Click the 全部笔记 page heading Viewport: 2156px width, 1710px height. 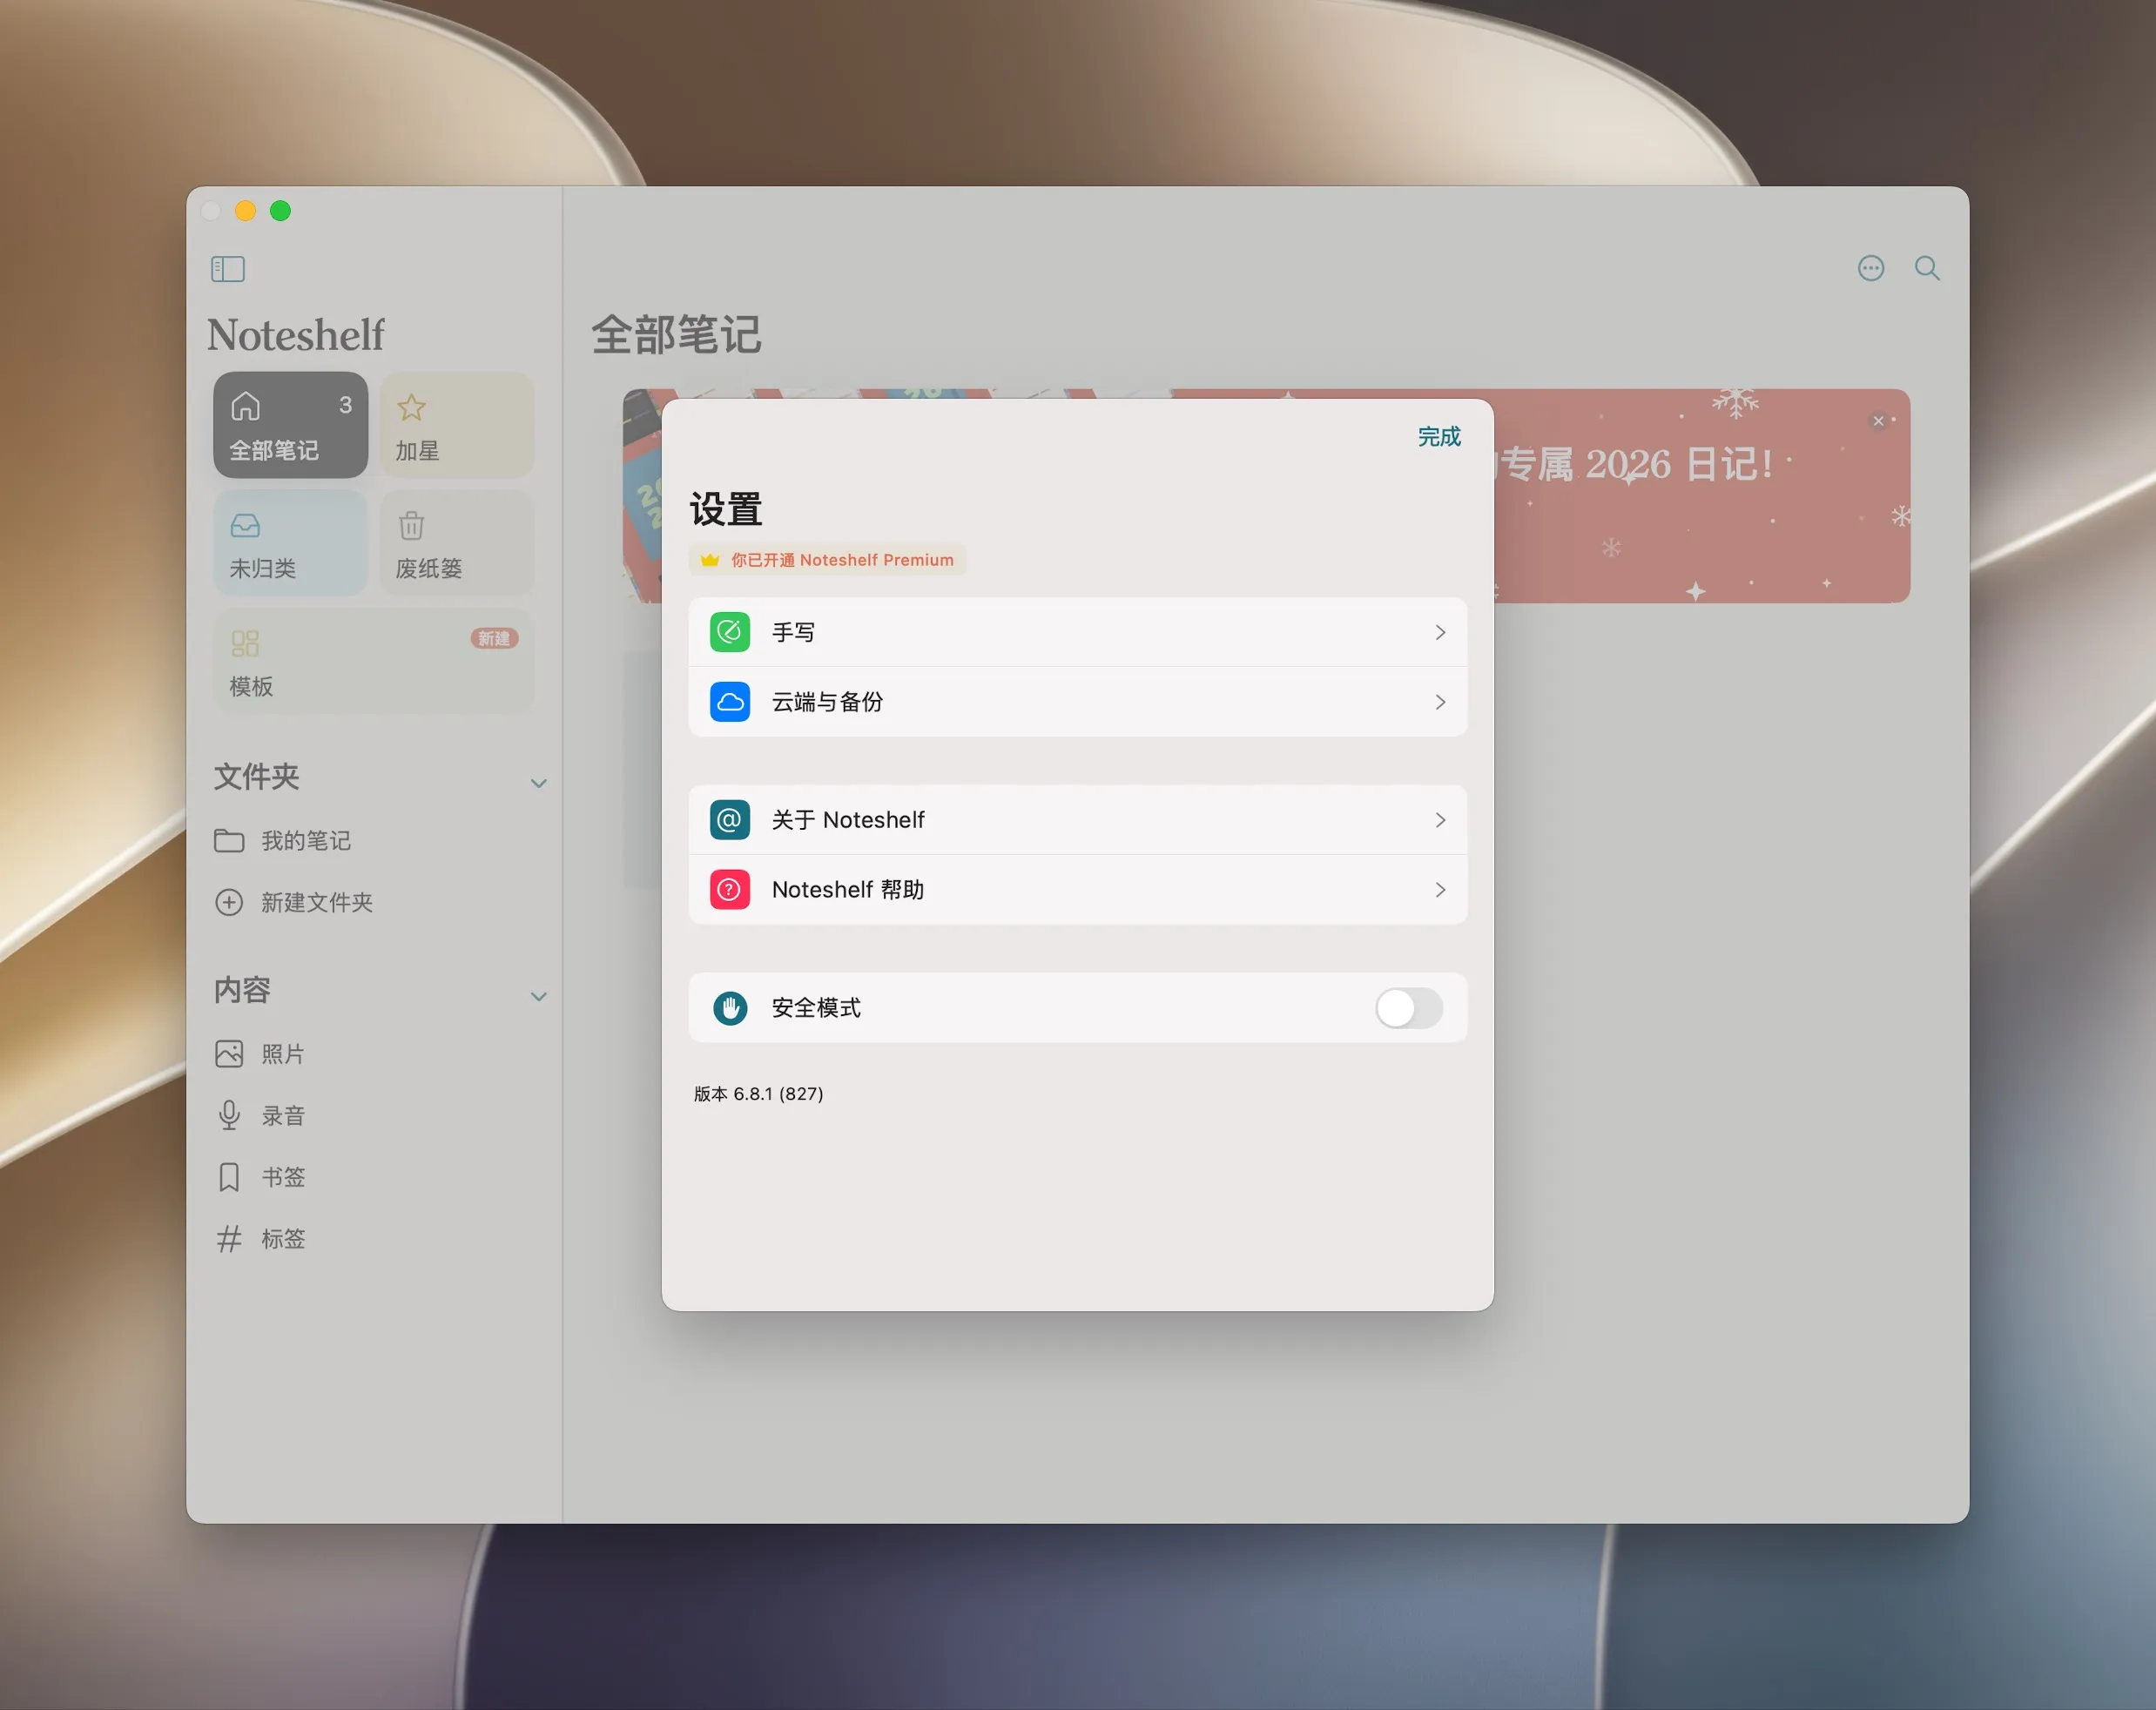click(x=676, y=335)
